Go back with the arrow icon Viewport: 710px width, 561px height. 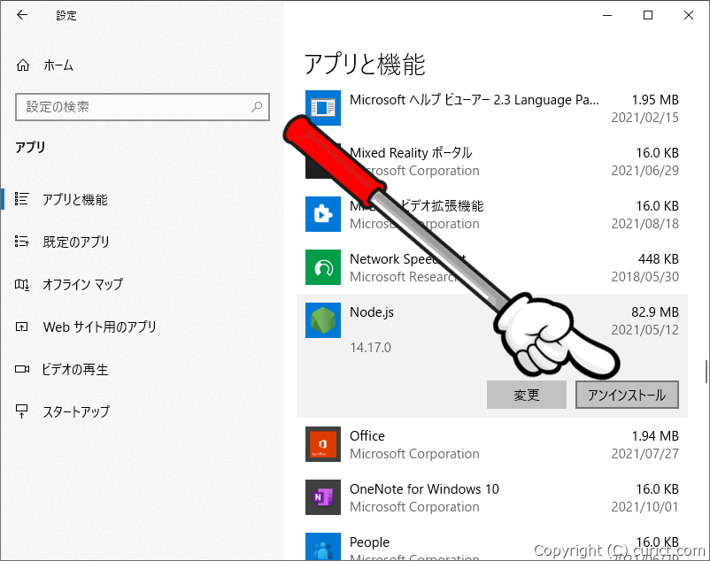22,15
